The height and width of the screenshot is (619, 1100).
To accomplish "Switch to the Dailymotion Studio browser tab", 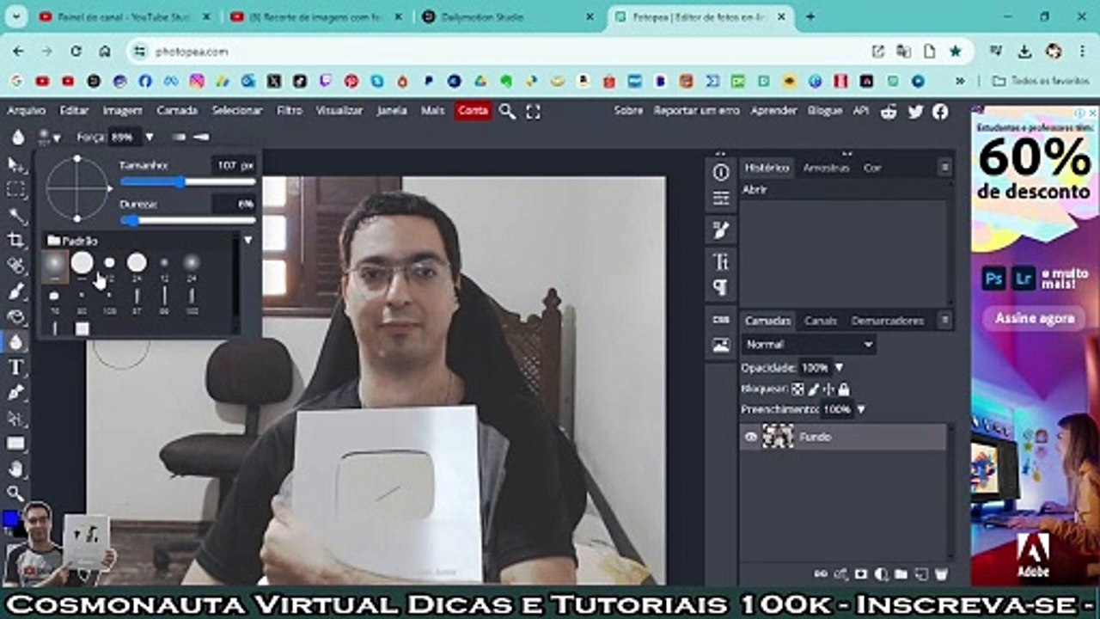I will coord(507,16).
